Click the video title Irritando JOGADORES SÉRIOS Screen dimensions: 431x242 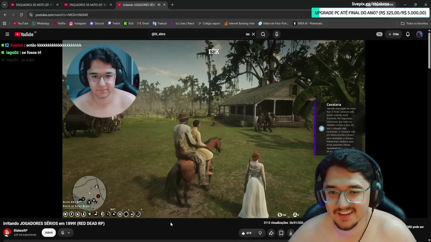click(54, 224)
